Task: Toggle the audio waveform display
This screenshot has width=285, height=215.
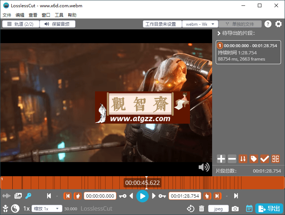Action: (7, 196)
